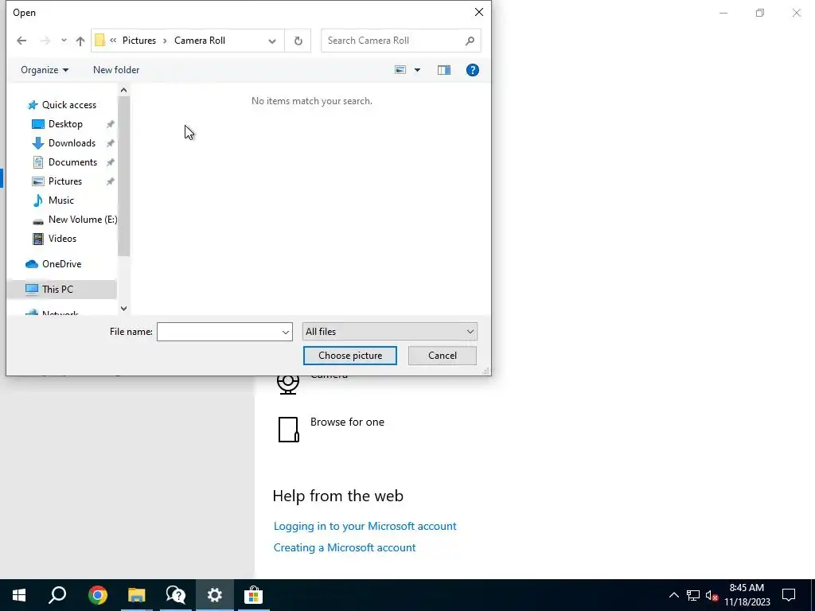
Task: Click the muted volume icon in tray
Action: (x=712, y=595)
